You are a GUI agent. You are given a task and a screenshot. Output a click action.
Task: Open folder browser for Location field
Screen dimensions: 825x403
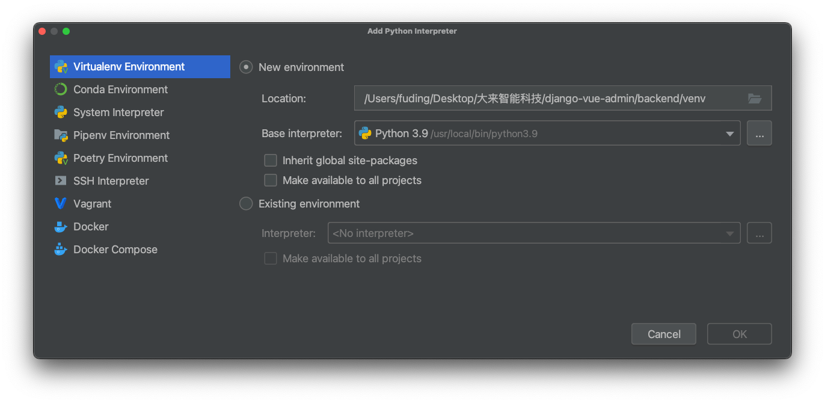755,99
